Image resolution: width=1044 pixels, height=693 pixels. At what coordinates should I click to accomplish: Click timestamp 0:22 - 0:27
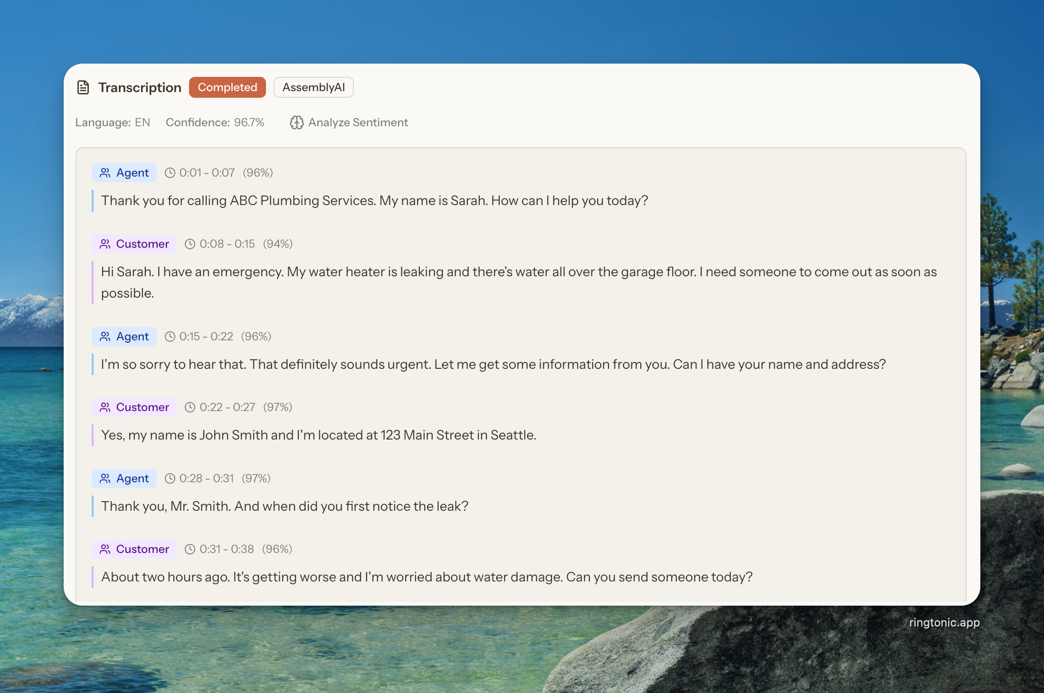click(227, 407)
